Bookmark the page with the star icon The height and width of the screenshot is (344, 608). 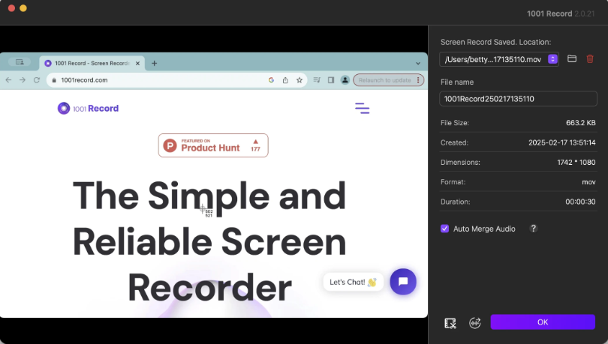pyautogui.click(x=299, y=80)
